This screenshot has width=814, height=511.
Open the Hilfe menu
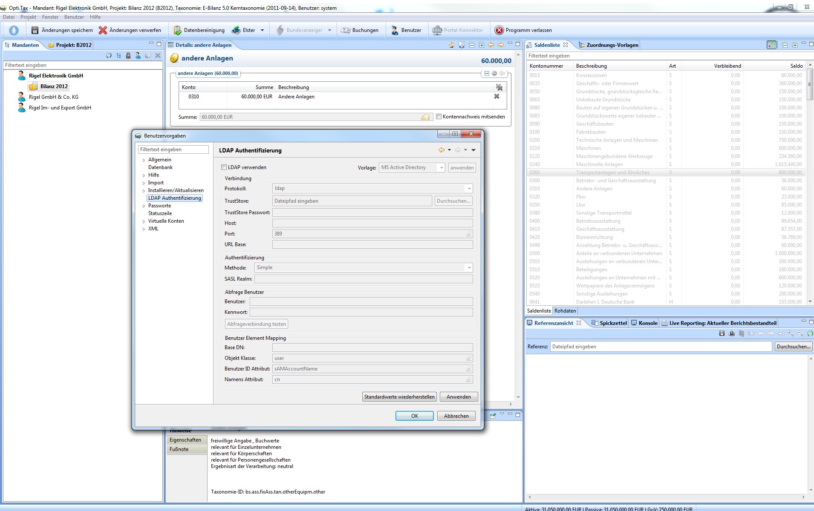[x=95, y=17]
